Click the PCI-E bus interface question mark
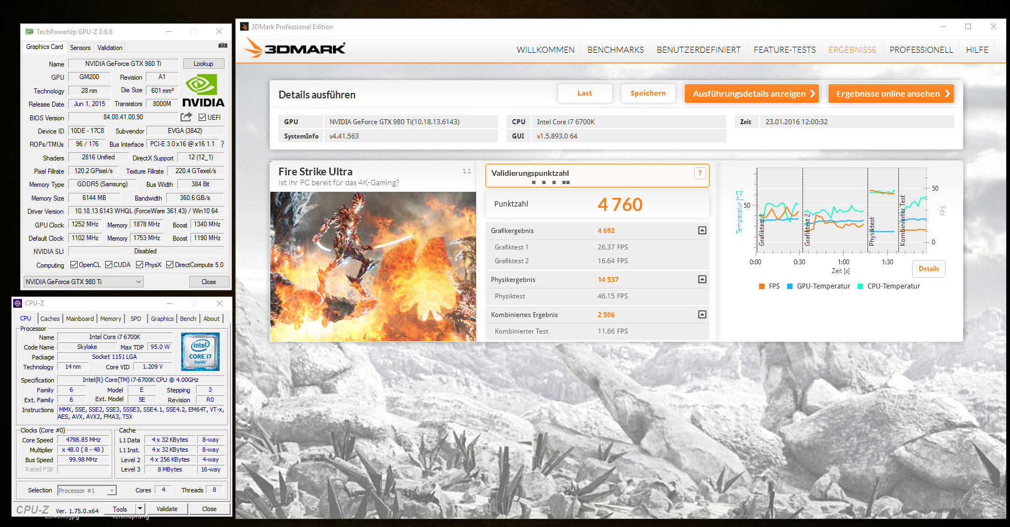 (222, 144)
